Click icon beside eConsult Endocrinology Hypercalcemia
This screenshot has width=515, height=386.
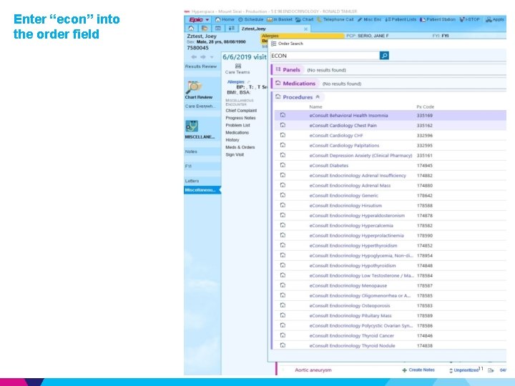283,225
